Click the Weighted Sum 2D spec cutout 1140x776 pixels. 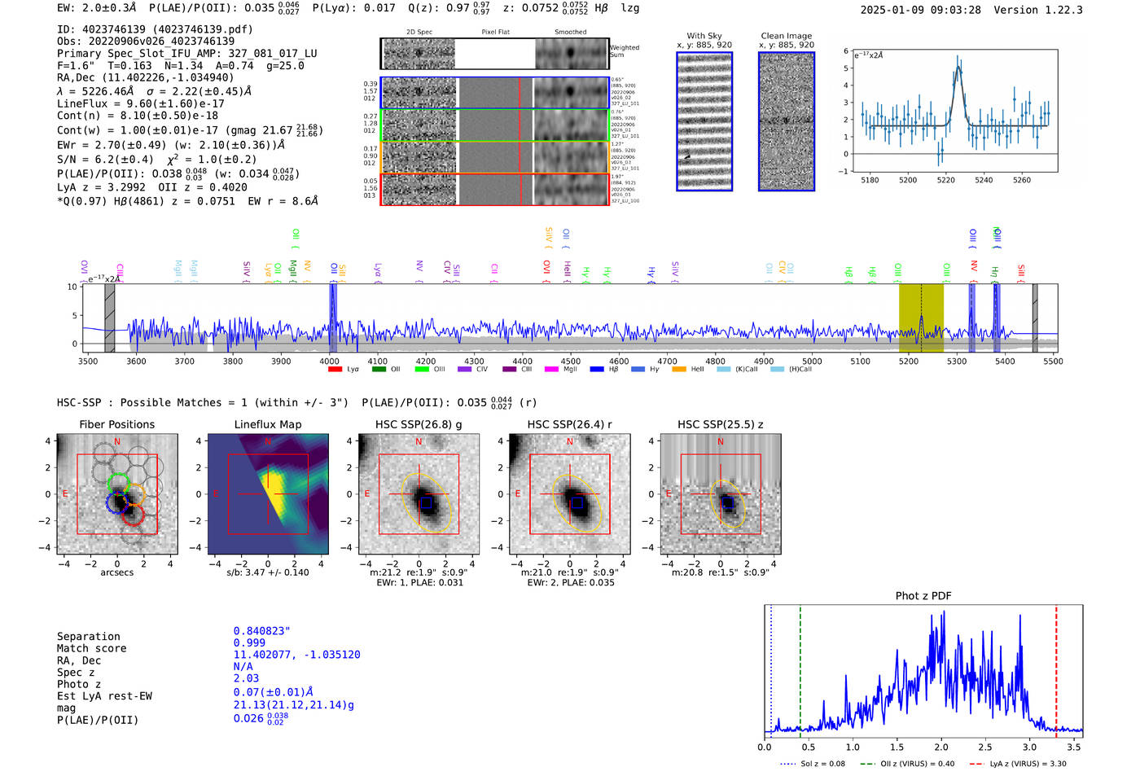pyautogui.click(x=495, y=54)
